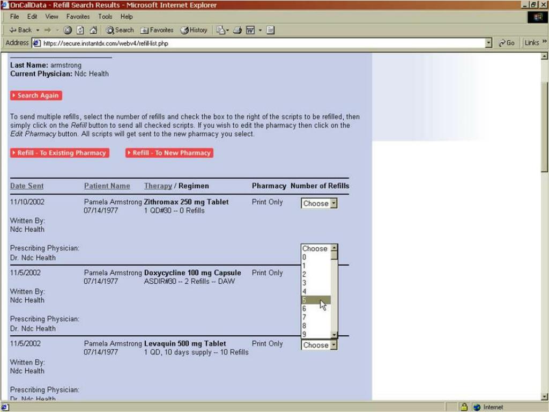Click Levaquin 500 mg Tablet text

185,344
